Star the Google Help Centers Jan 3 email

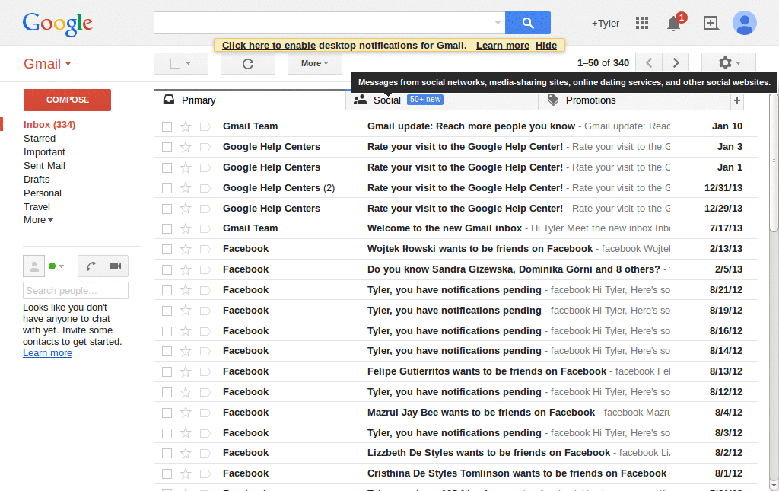click(x=186, y=147)
